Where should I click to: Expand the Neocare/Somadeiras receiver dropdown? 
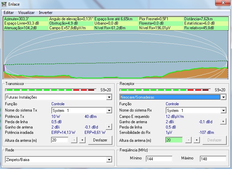[223, 97]
